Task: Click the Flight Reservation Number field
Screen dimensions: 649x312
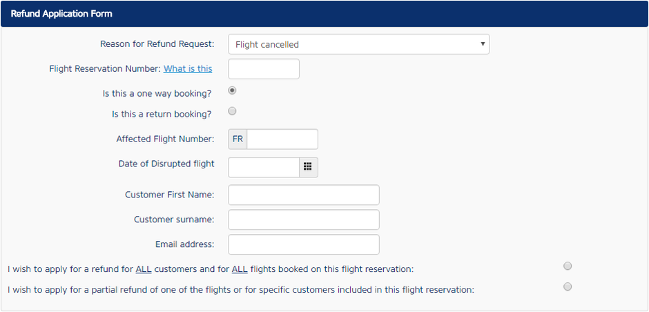Action: coord(264,69)
